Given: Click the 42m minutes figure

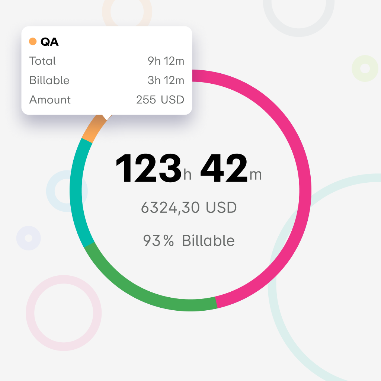Looking at the screenshot, I should coord(231,168).
